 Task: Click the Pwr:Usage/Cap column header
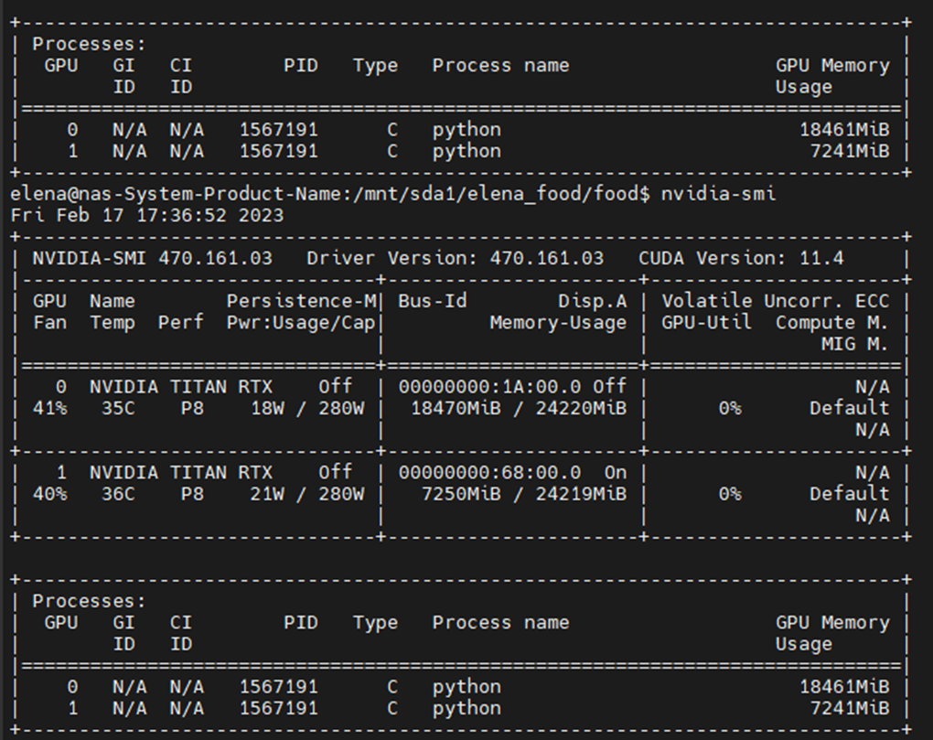[301, 322]
